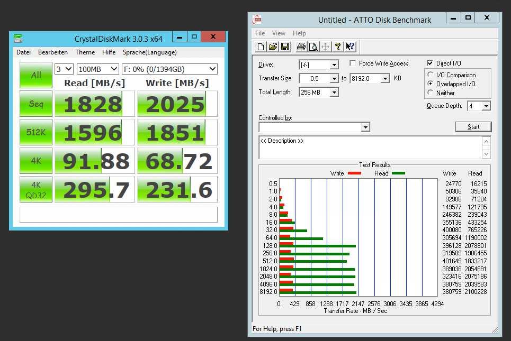Image resolution: width=511 pixels, height=341 pixels.
Task: Open the ATTO File menu
Action: (x=260, y=33)
